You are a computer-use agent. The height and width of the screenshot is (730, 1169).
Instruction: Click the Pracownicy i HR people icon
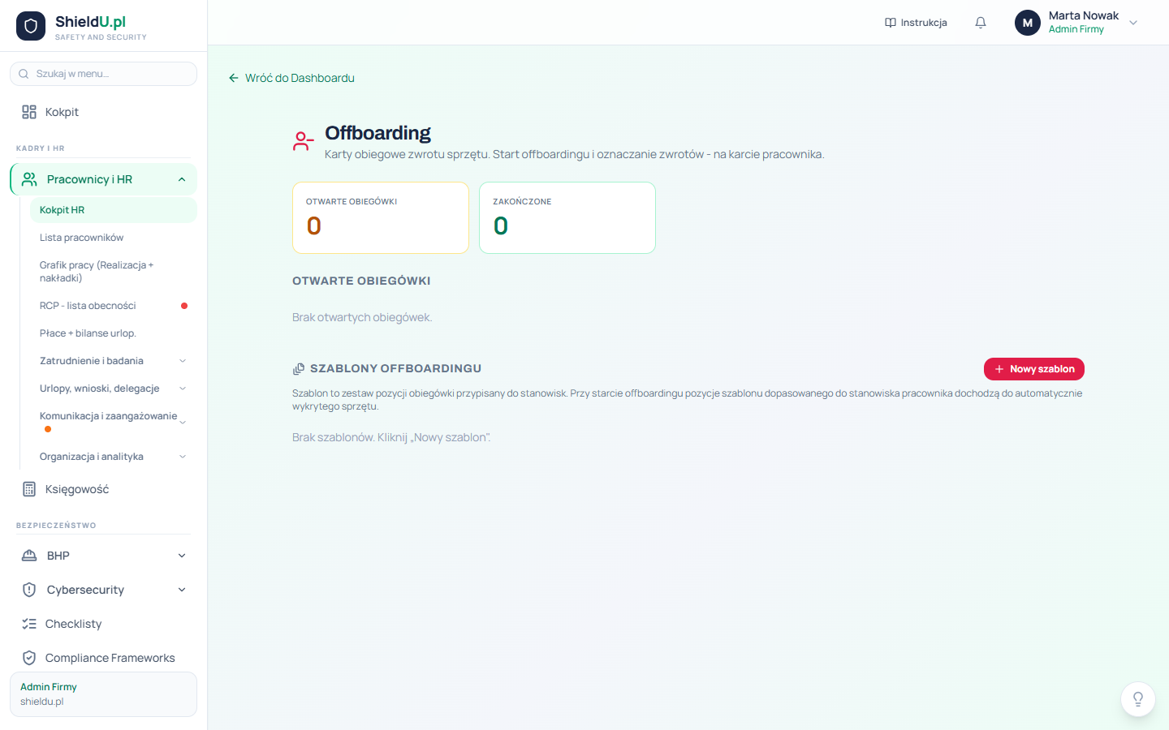tap(29, 179)
